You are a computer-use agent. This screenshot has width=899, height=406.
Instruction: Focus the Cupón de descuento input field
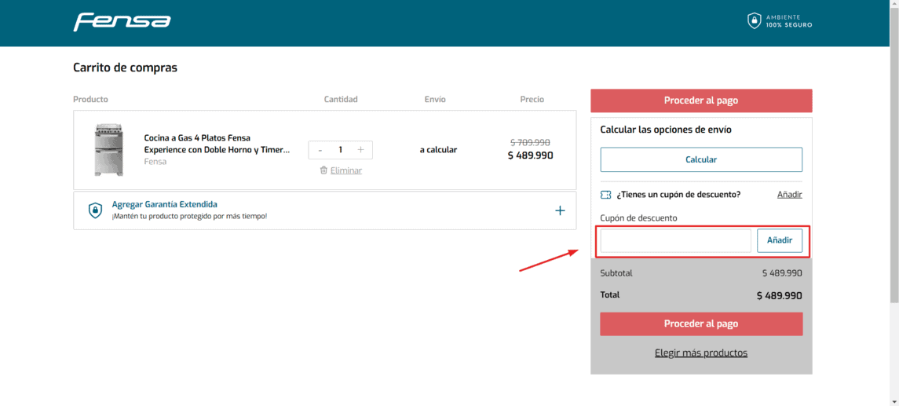675,241
